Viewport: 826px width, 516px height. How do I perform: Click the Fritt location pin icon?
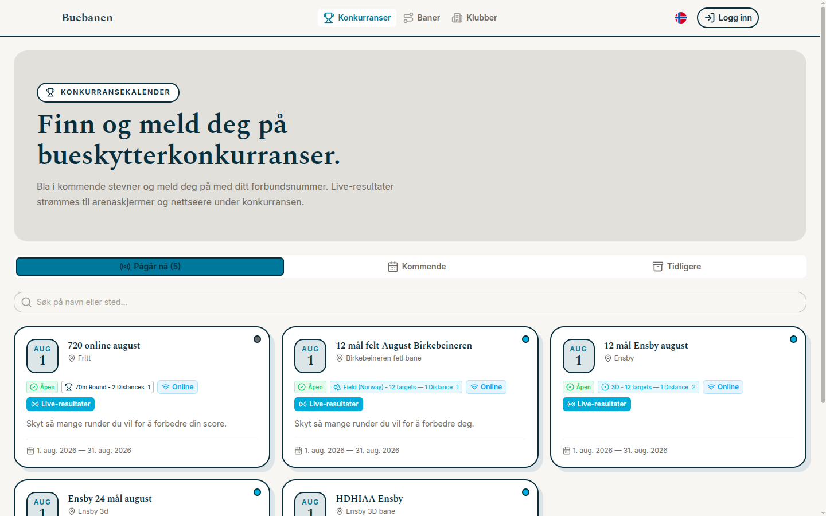(72, 358)
